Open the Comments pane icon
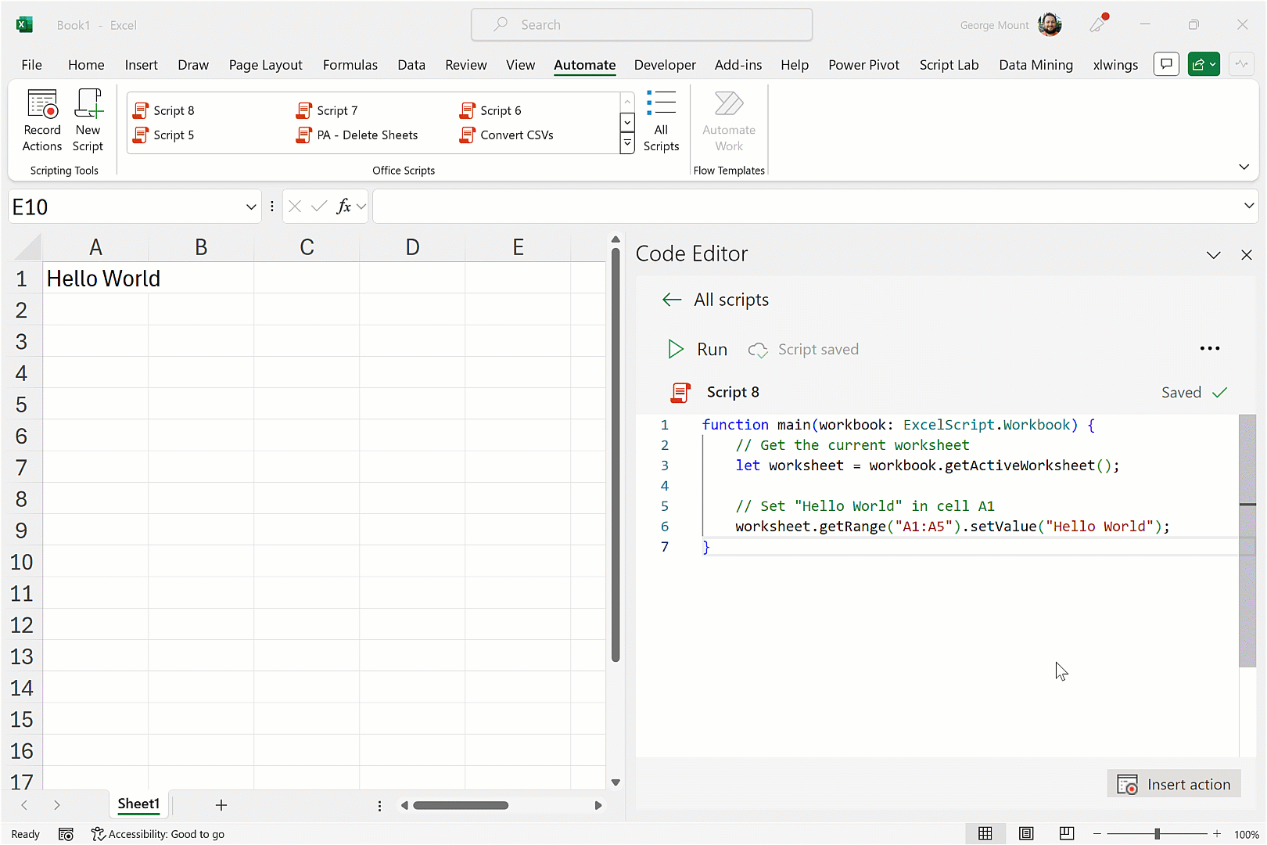The width and height of the screenshot is (1267, 845). (x=1166, y=65)
